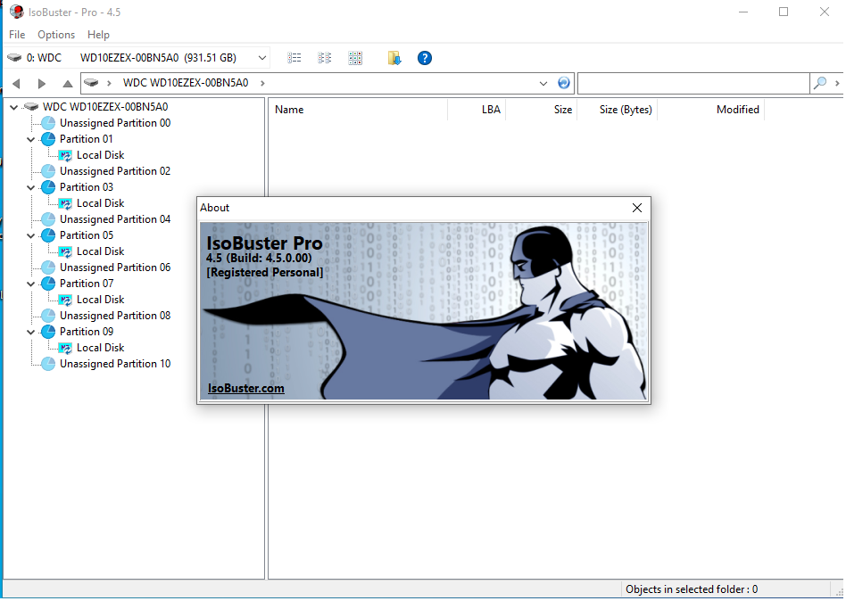Viewport: 846px width, 601px height.
Task: Click the breadcrumb chevron after drive name
Action: click(x=262, y=83)
